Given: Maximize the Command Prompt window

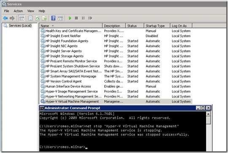Looking at the screenshot, I should pyautogui.click(x=203, y=108).
